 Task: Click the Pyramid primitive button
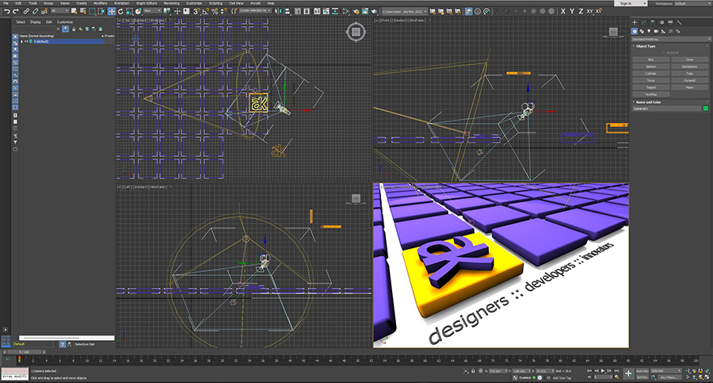[x=689, y=81]
